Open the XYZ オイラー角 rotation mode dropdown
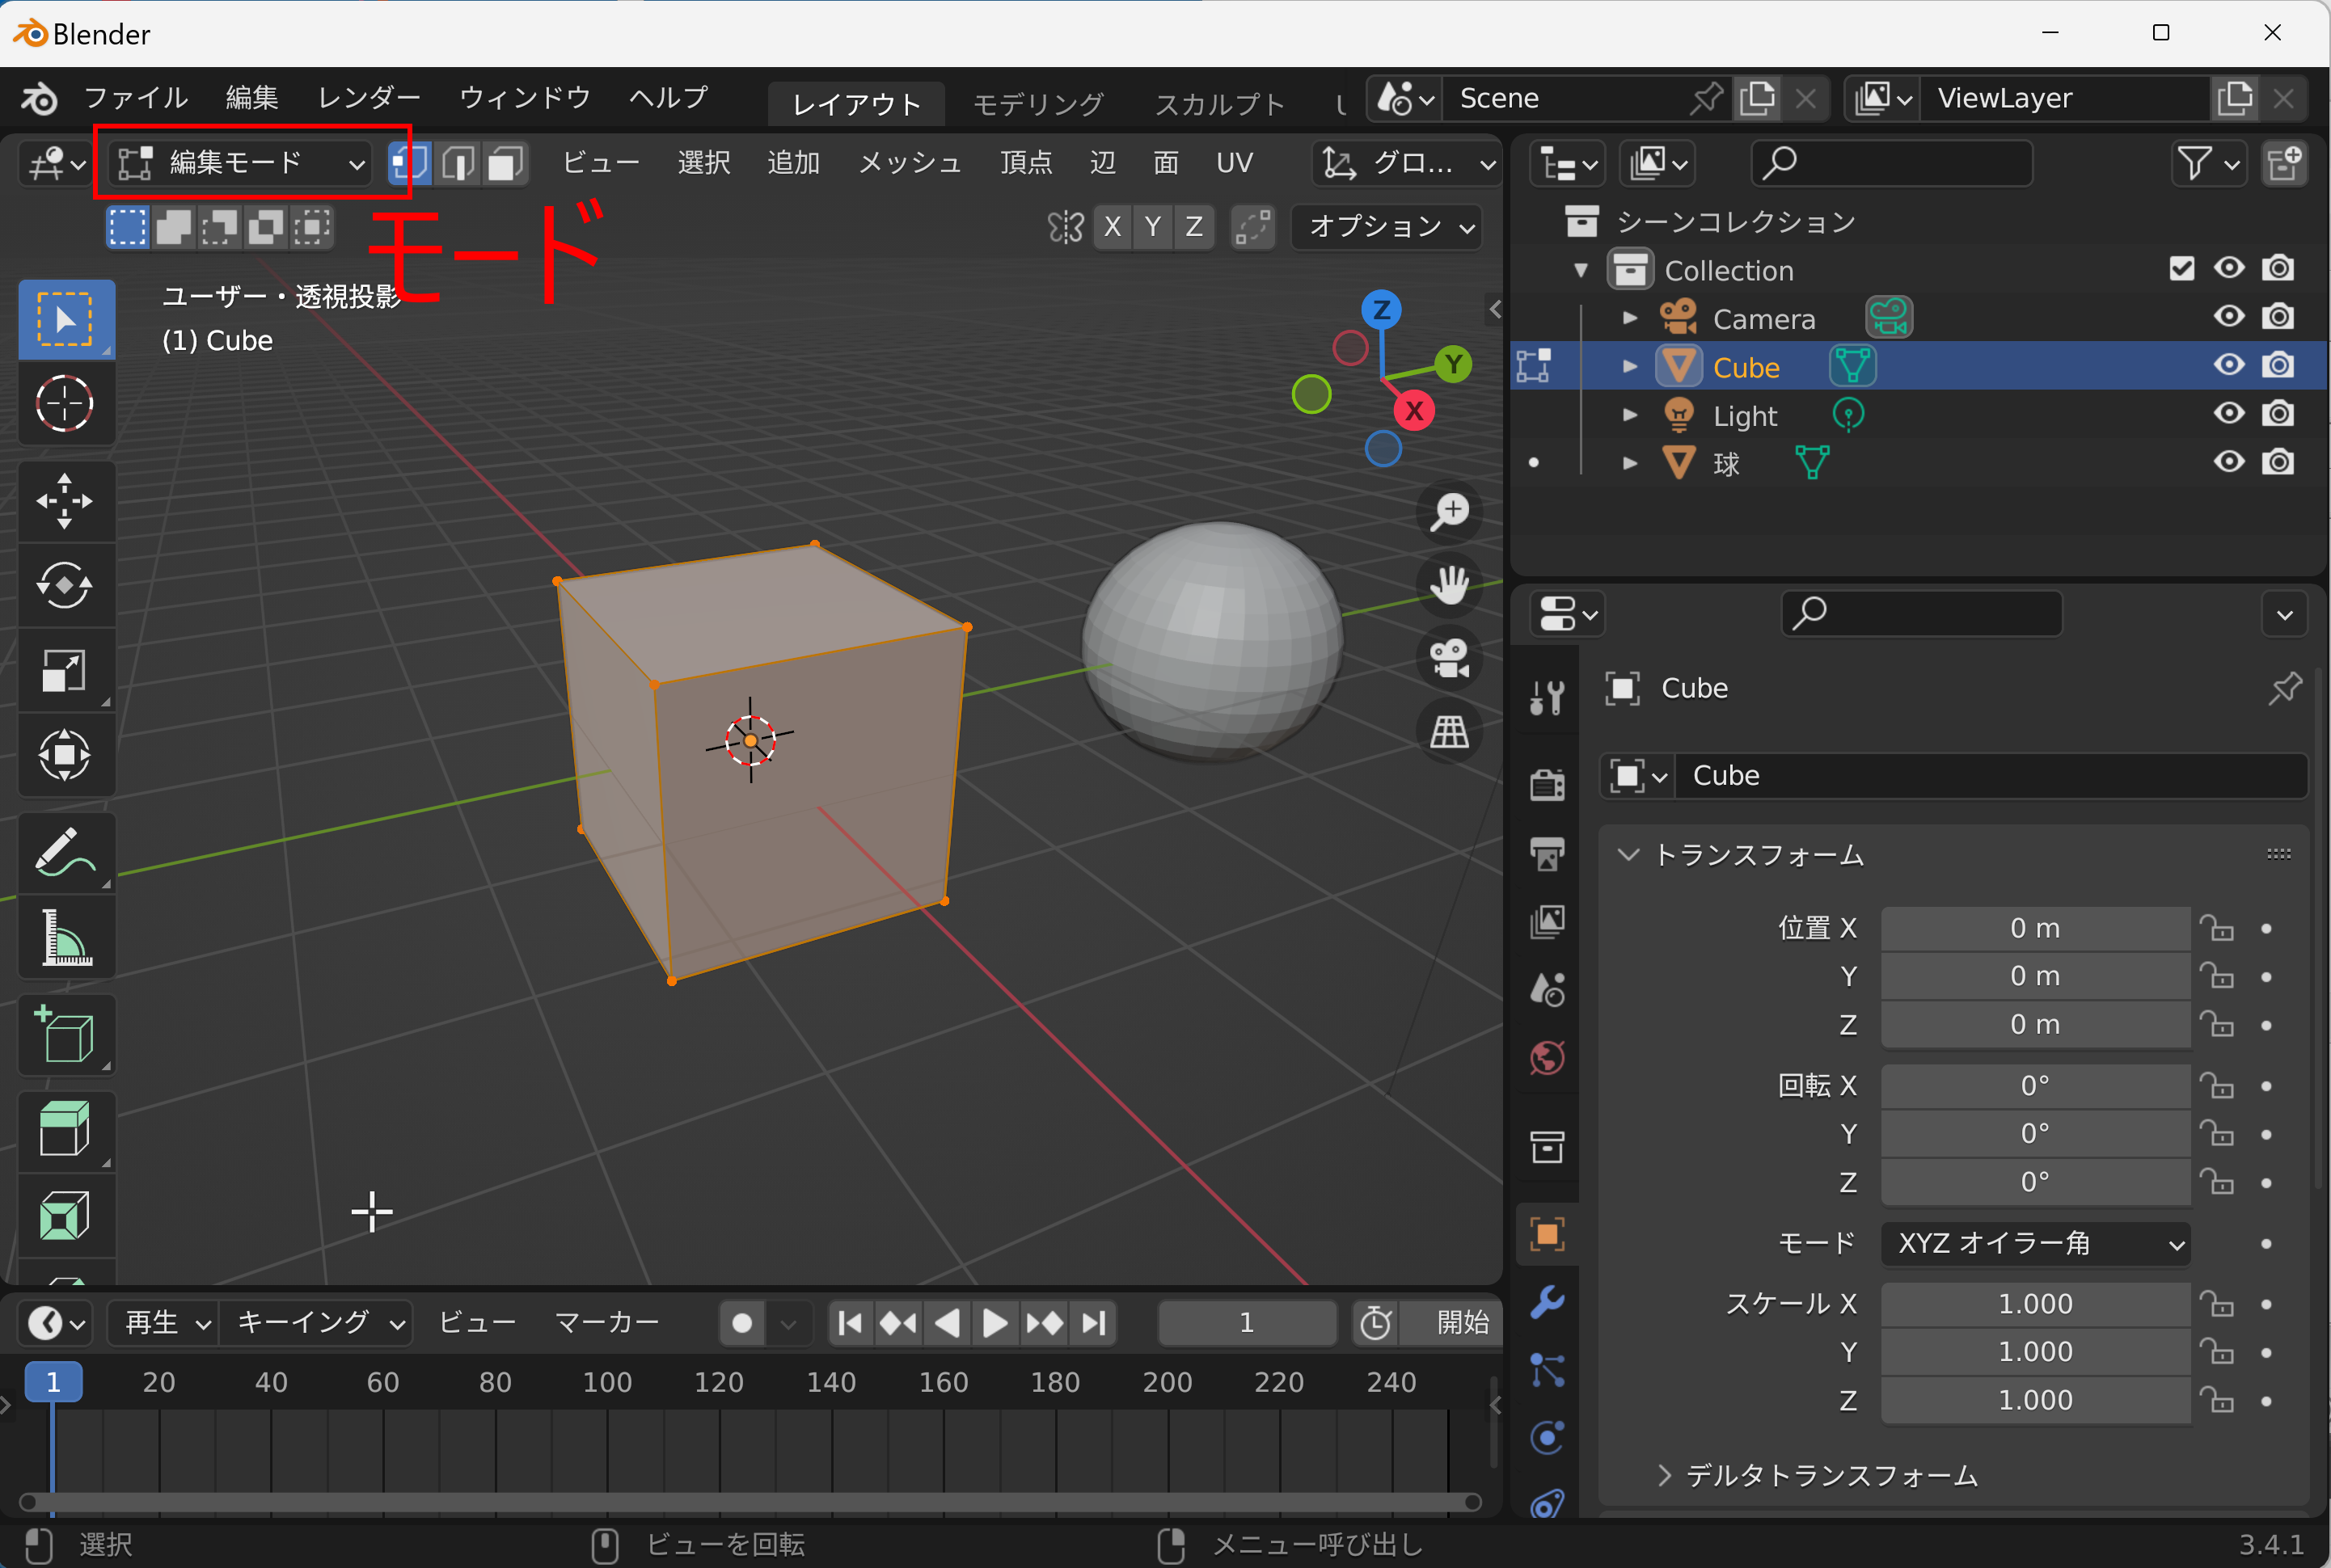This screenshot has width=2331, height=1568. click(2036, 1244)
